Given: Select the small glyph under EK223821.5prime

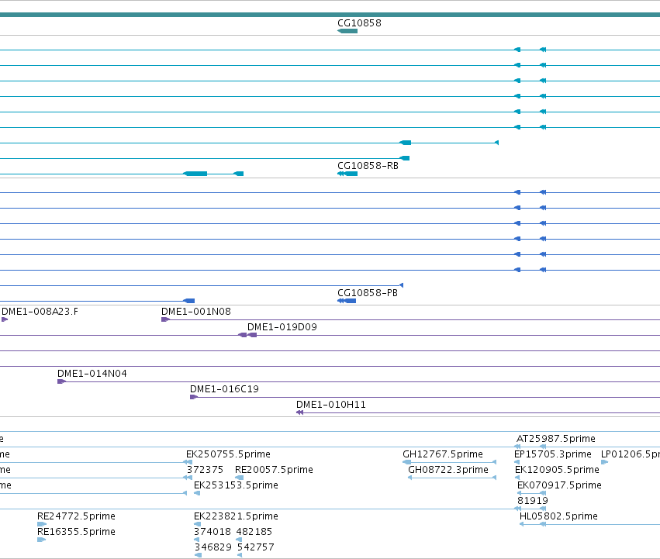Looking at the screenshot, I should coord(198,524).
